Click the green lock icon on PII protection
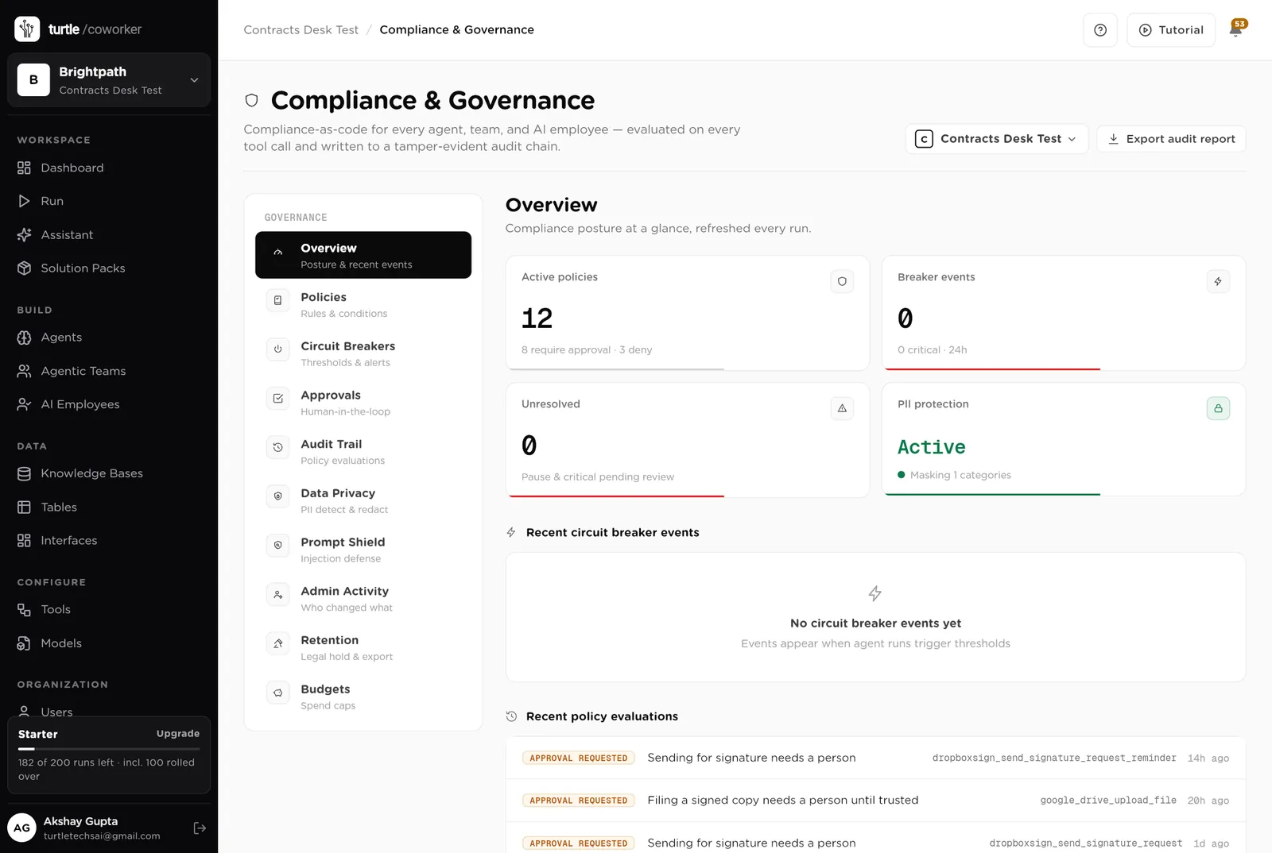The image size is (1272, 853). [x=1218, y=408]
